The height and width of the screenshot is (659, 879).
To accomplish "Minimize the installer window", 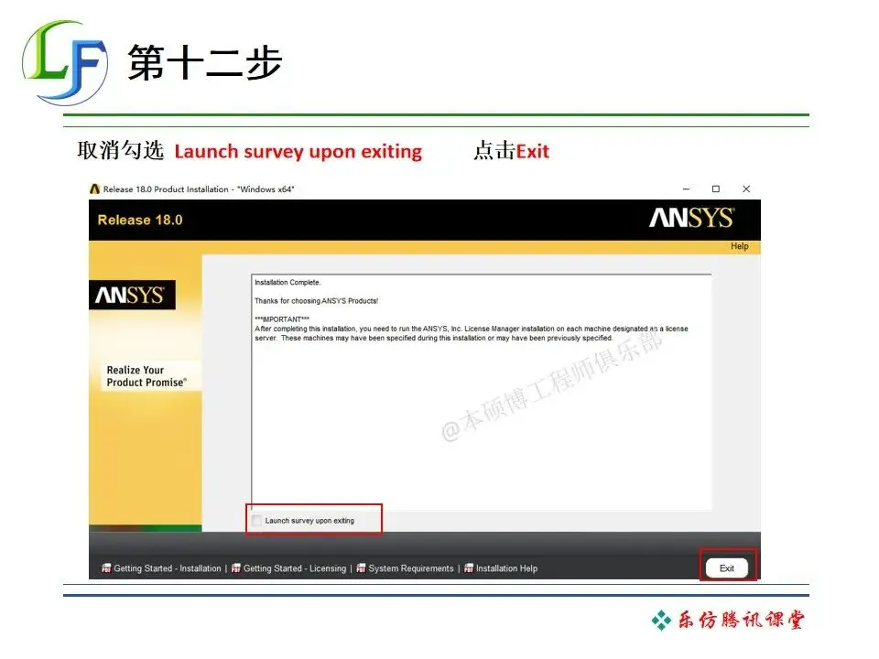I will pyautogui.click(x=686, y=189).
